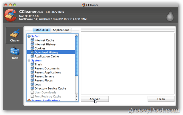
Task: Click the scroll down arrow in list
Action: 77,100
